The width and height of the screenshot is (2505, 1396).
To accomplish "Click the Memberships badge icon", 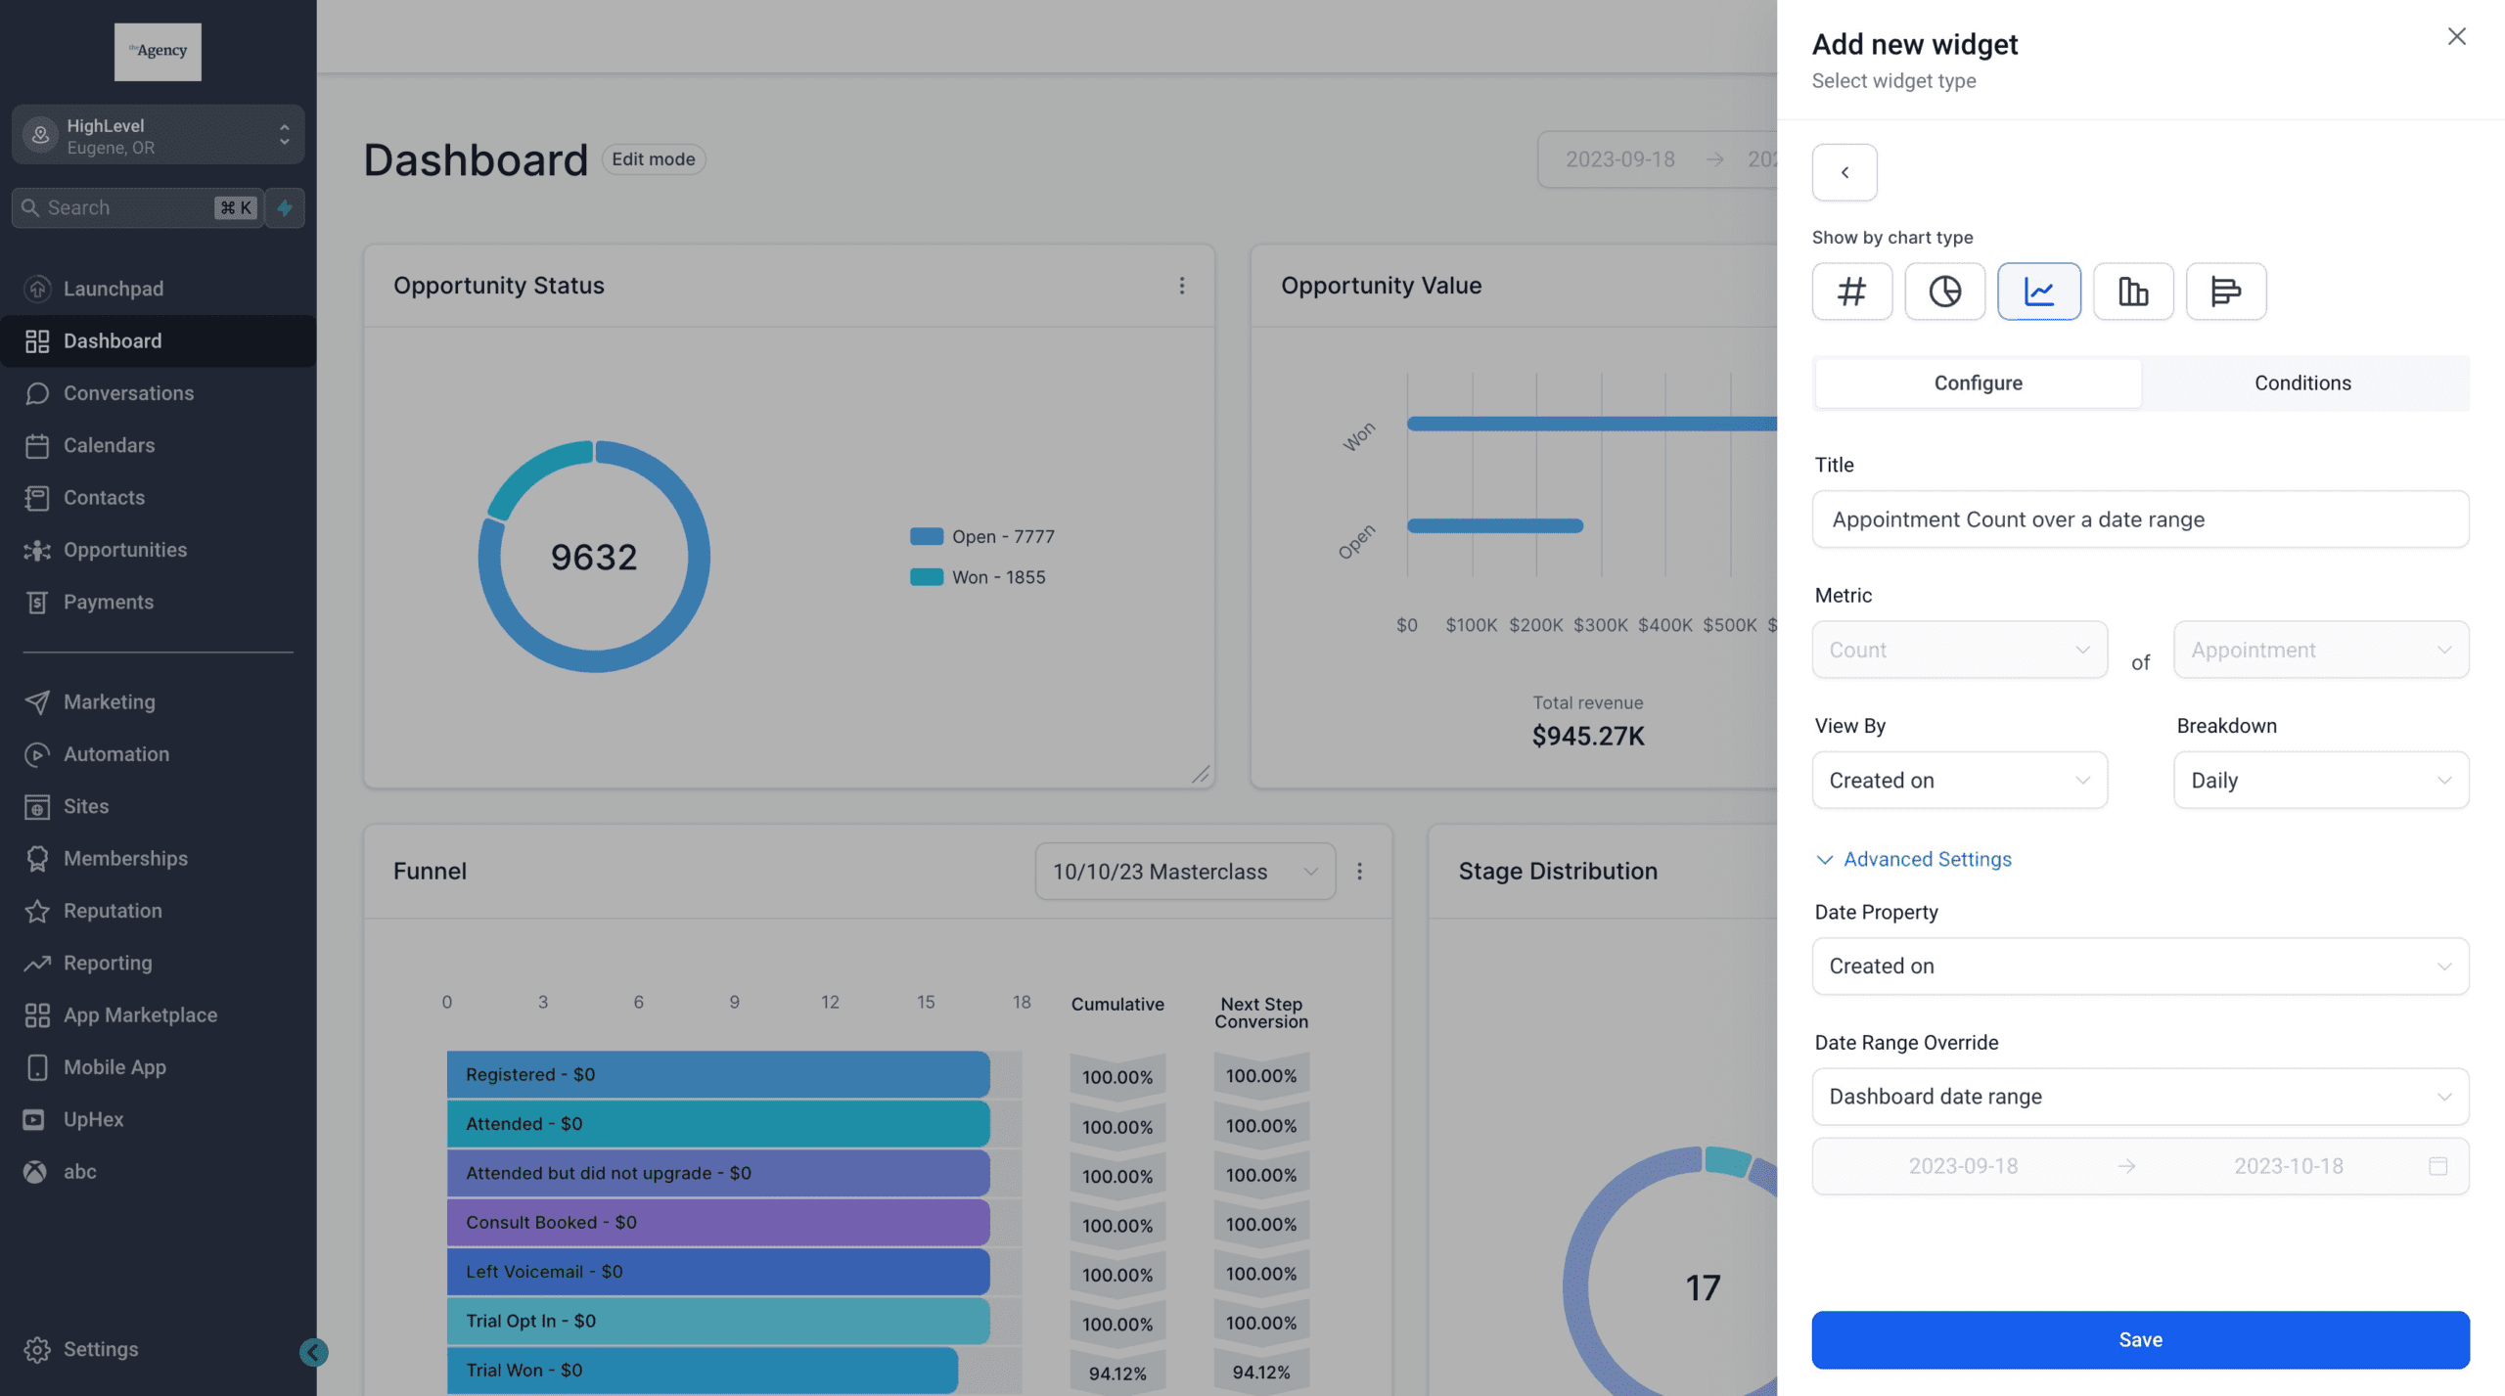I will pyautogui.click(x=37, y=859).
